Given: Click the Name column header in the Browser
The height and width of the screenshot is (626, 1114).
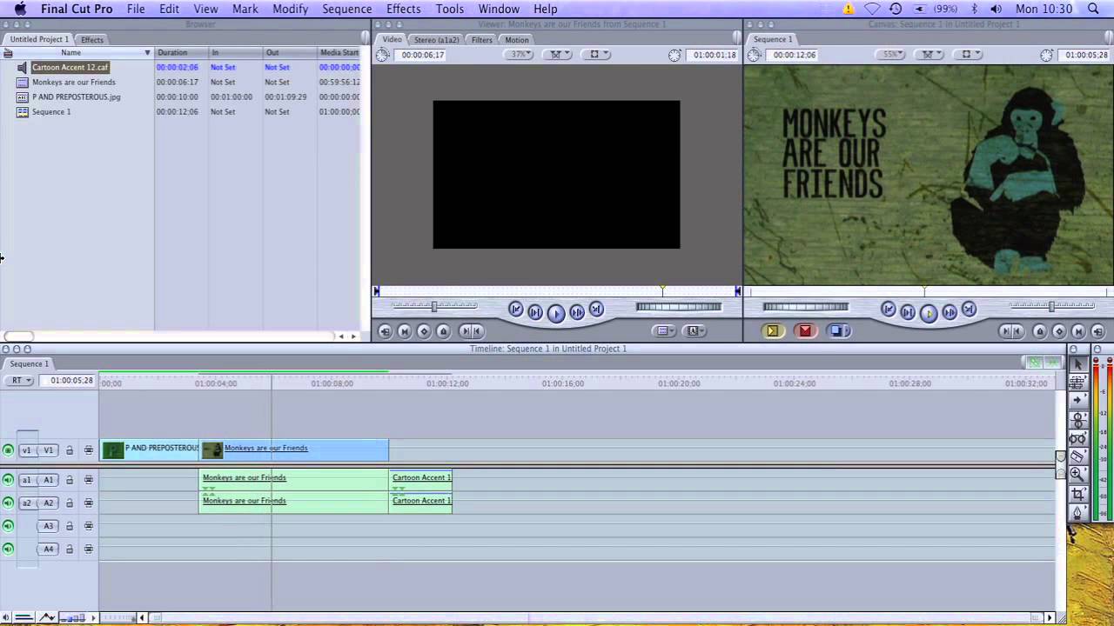Looking at the screenshot, I should click(77, 53).
